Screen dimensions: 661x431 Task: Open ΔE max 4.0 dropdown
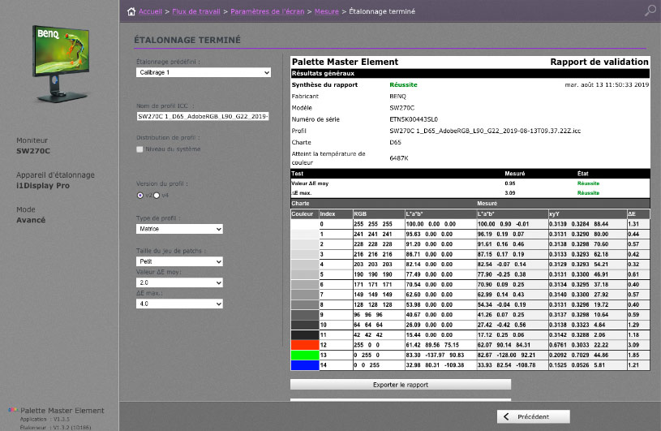[179, 304]
